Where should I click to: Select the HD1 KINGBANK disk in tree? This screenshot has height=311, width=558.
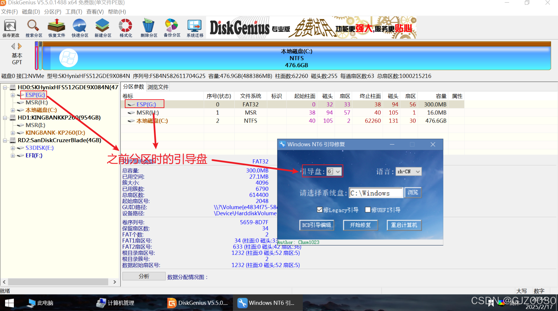pyautogui.click(x=59, y=118)
